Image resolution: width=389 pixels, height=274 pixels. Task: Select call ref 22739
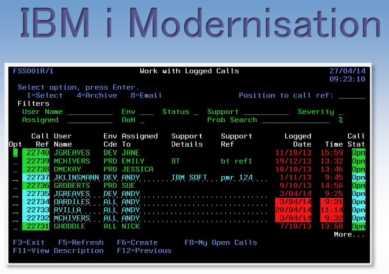click(36, 161)
